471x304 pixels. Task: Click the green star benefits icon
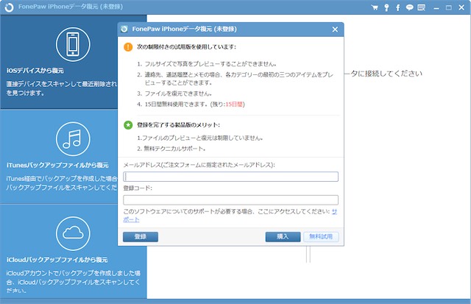coord(128,125)
